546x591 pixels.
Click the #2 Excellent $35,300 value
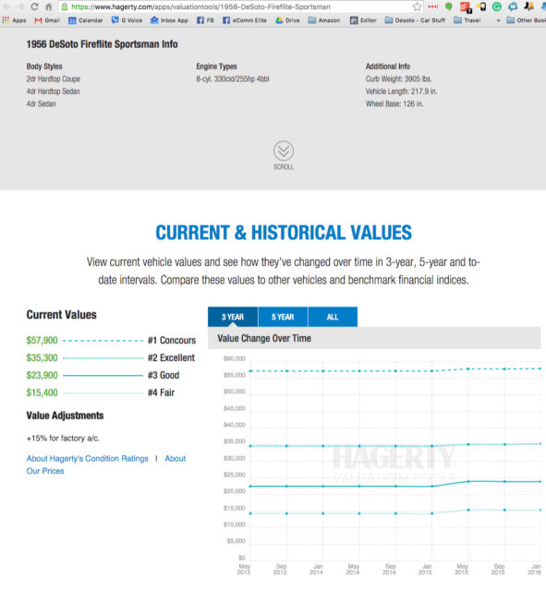42,357
